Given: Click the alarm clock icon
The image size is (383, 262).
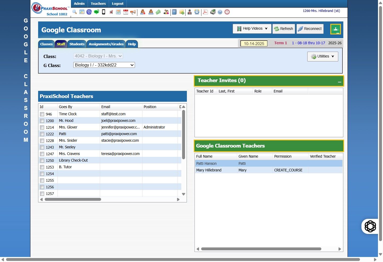Looking at the screenshot, I should click(197, 12).
